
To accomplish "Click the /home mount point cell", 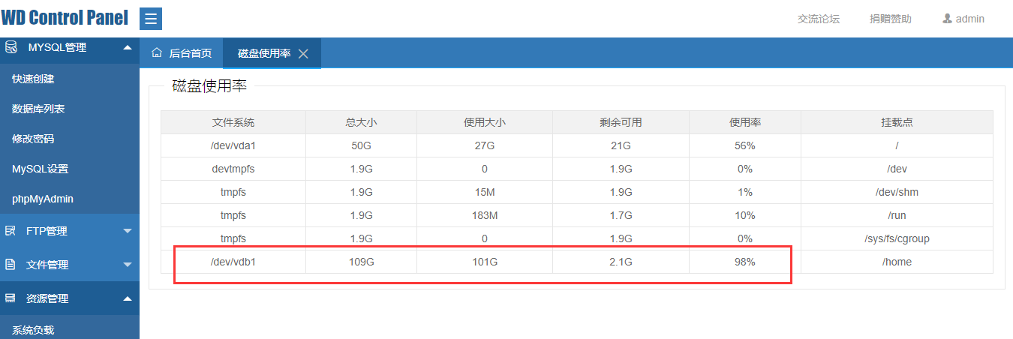I will coord(897,262).
